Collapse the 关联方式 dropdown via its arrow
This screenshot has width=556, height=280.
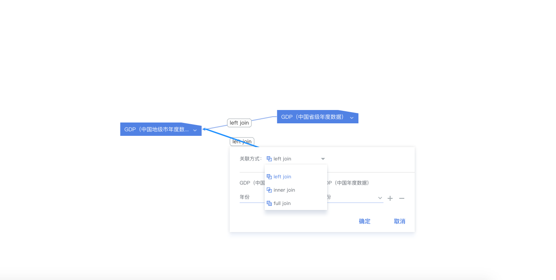coord(323,159)
